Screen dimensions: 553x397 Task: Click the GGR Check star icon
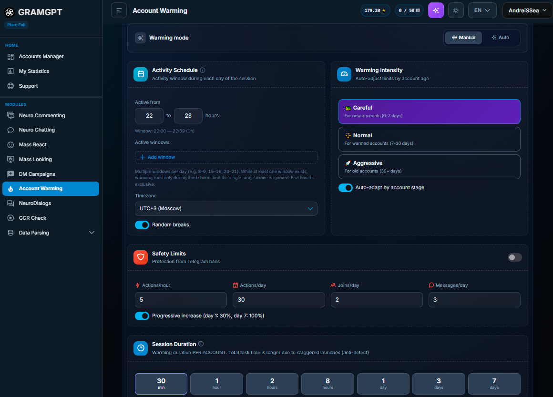click(10, 218)
